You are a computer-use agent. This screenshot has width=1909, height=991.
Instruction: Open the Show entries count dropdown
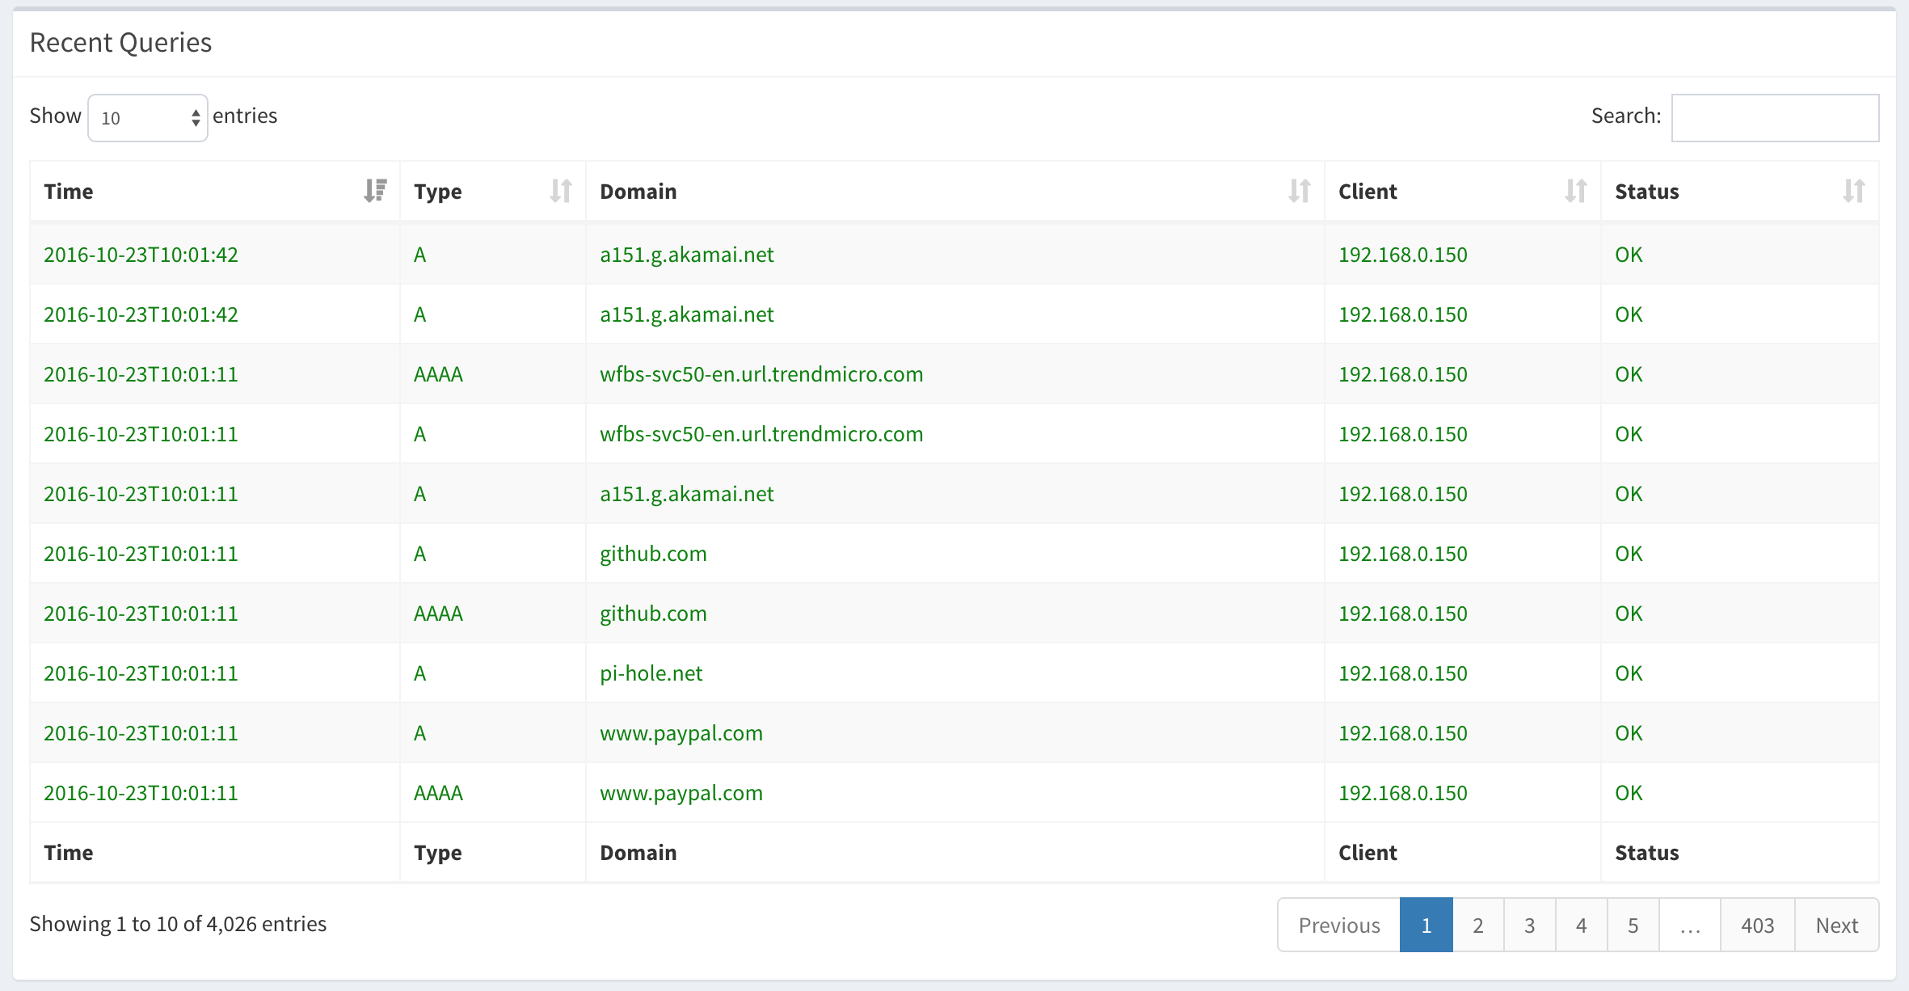click(x=148, y=118)
